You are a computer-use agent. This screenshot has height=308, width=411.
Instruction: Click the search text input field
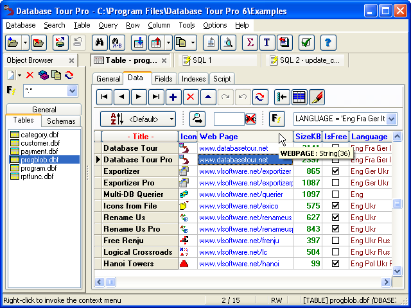(x=229, y=119)
